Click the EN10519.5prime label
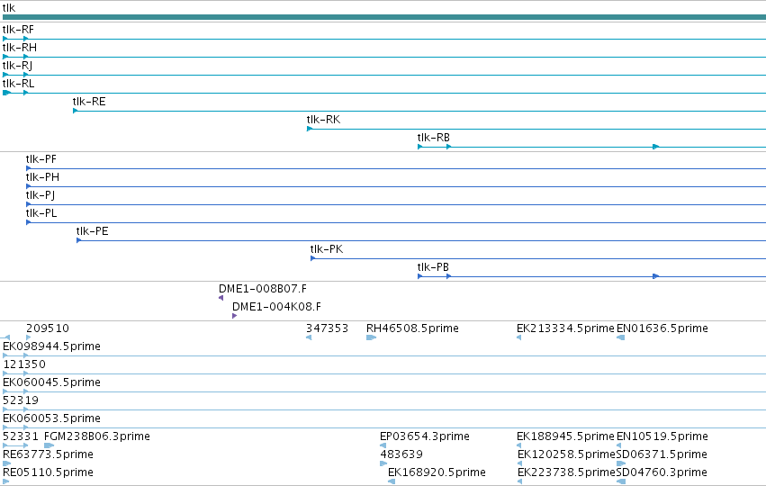 pos(662,436)
